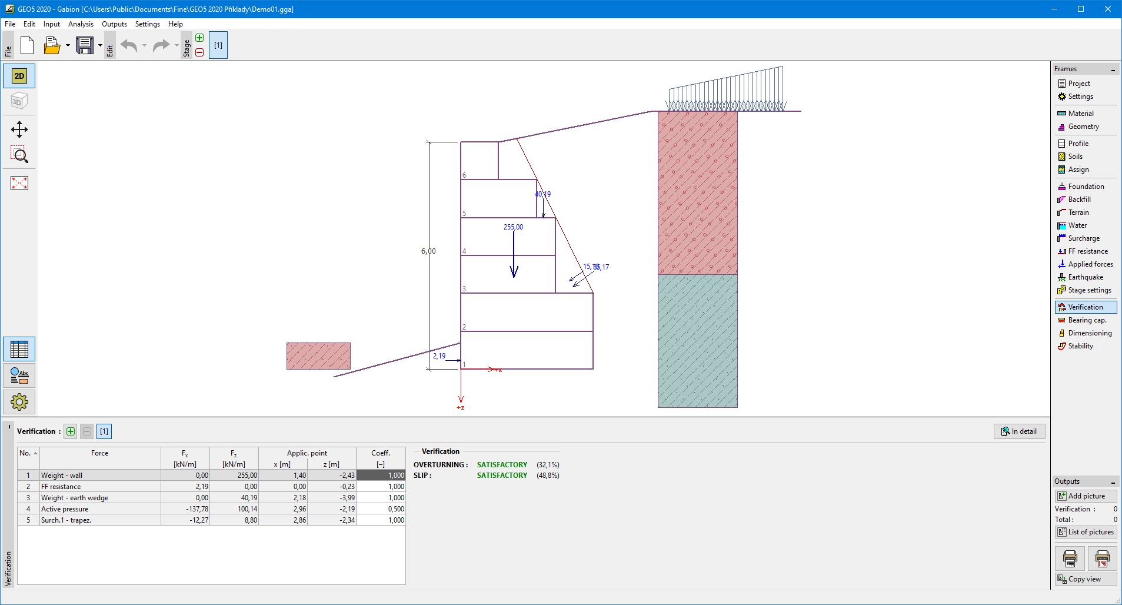Select the pan/move view tool
This screenshot has height=605, width=1122.
tap(19, 129)
